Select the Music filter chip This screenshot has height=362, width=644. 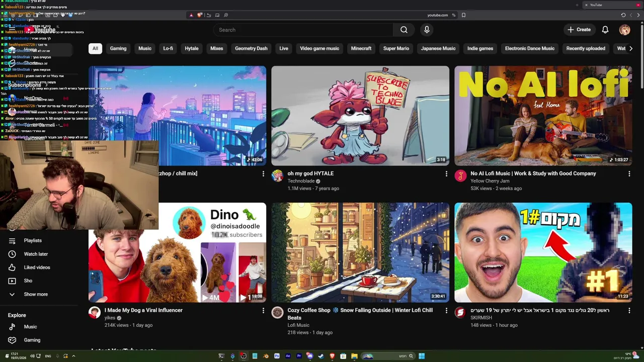[x=145, y=48]
